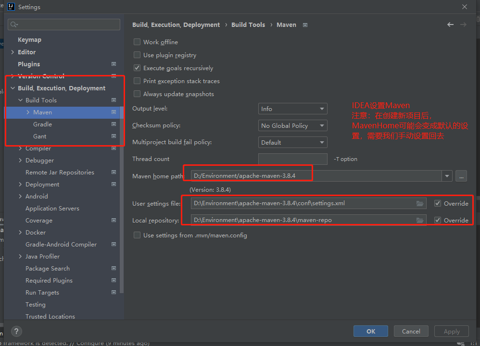The height and width of the screenshot is (346, 480).
Task: Collapse the Build Tools node
Action: pyautogui.click(x=21, y=100)
